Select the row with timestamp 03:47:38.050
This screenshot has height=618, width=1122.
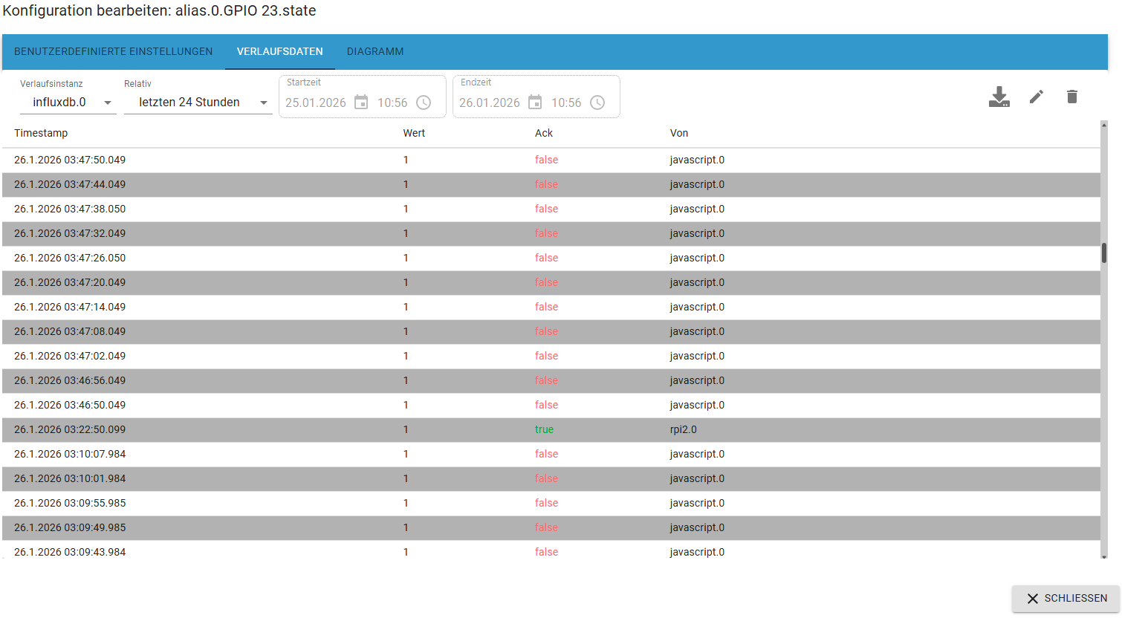[551, 209]
